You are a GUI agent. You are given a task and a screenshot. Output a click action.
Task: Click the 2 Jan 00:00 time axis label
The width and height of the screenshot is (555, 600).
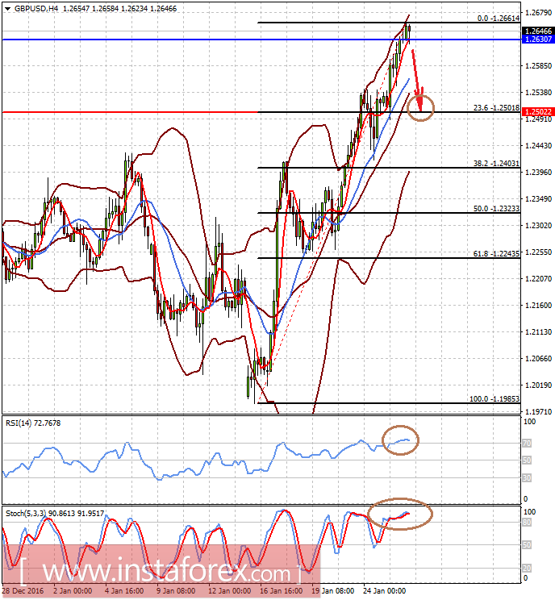pyautogui.click(x=73, y=591)
